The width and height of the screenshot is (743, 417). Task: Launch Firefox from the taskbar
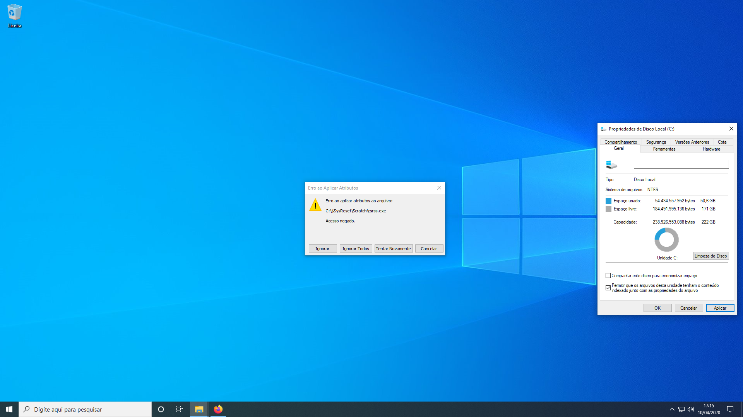coord(218,409)
